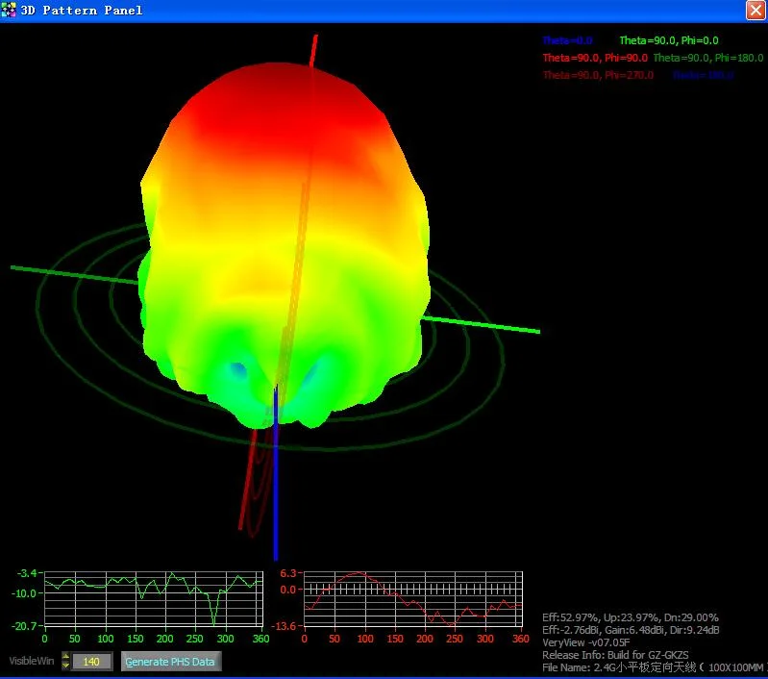Click the efficiency readout text at bottom right

click(630, 617)
